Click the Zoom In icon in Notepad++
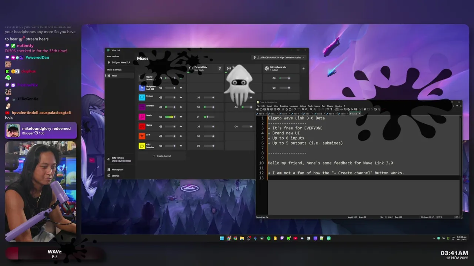The width and height of the screenshot is (474, 266). tap(311, 109)
